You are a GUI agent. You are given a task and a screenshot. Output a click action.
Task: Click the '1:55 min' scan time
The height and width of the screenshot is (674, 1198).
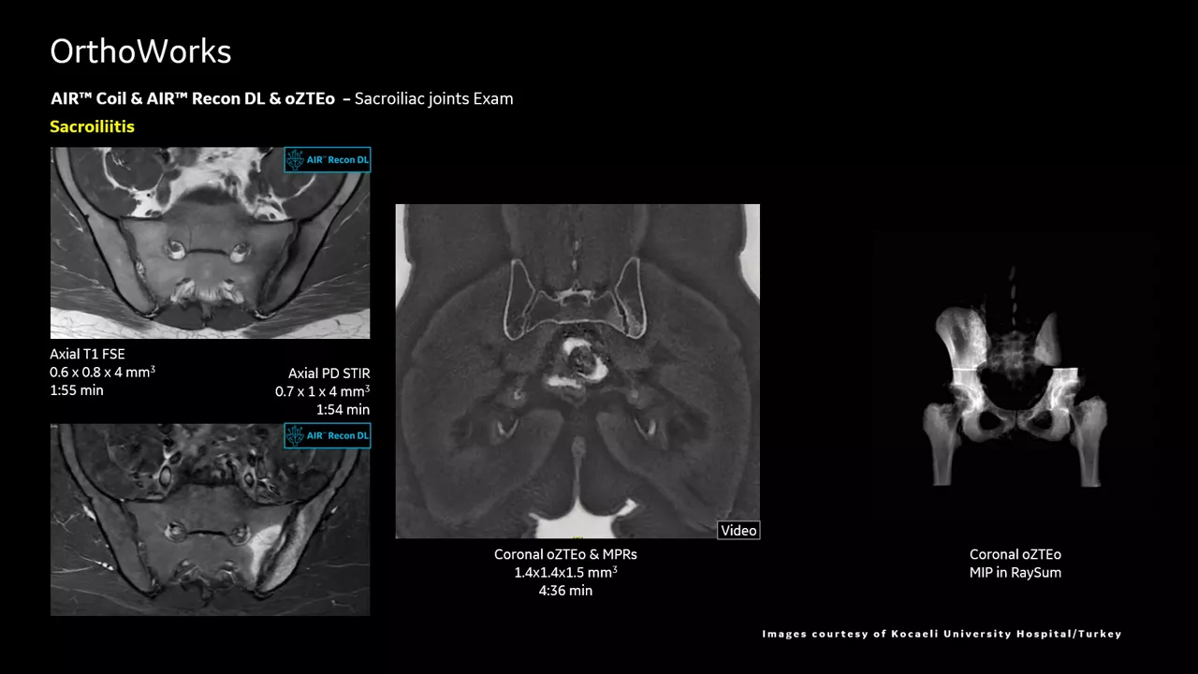click(x=77, y=390)
